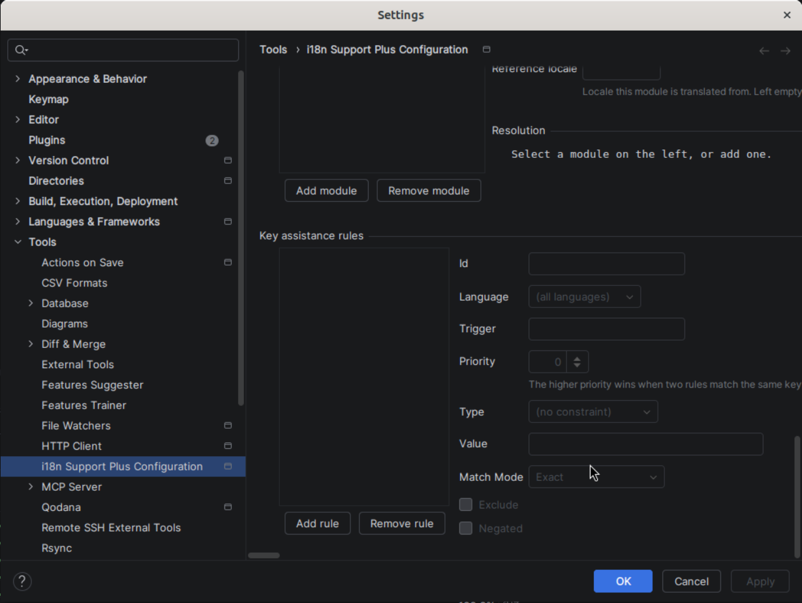
Task: Navigate forward with the right arrow
Action: coord(785,51)
